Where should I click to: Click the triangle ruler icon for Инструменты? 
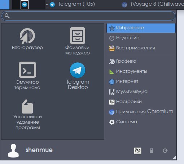(111, 72)
